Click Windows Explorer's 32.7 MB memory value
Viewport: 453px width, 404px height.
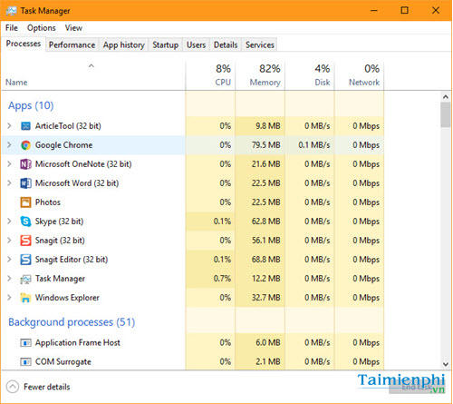point(266,298)
